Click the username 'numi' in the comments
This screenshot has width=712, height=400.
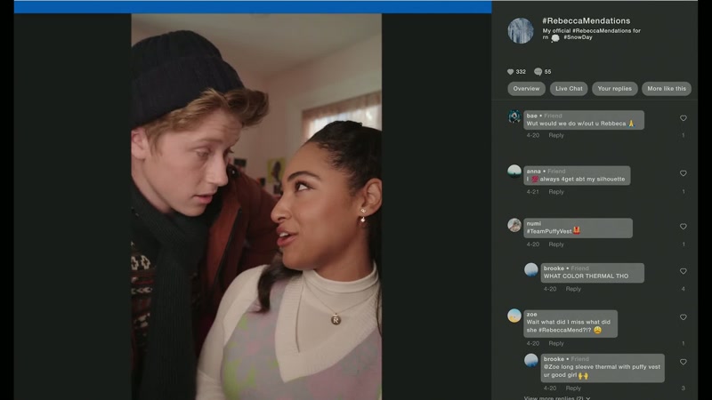point(533,224)
